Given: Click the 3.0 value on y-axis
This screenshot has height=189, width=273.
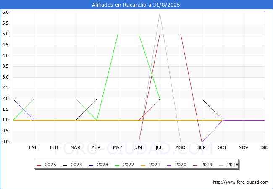Looking at the screenshot, I should [x=5, y=77].
